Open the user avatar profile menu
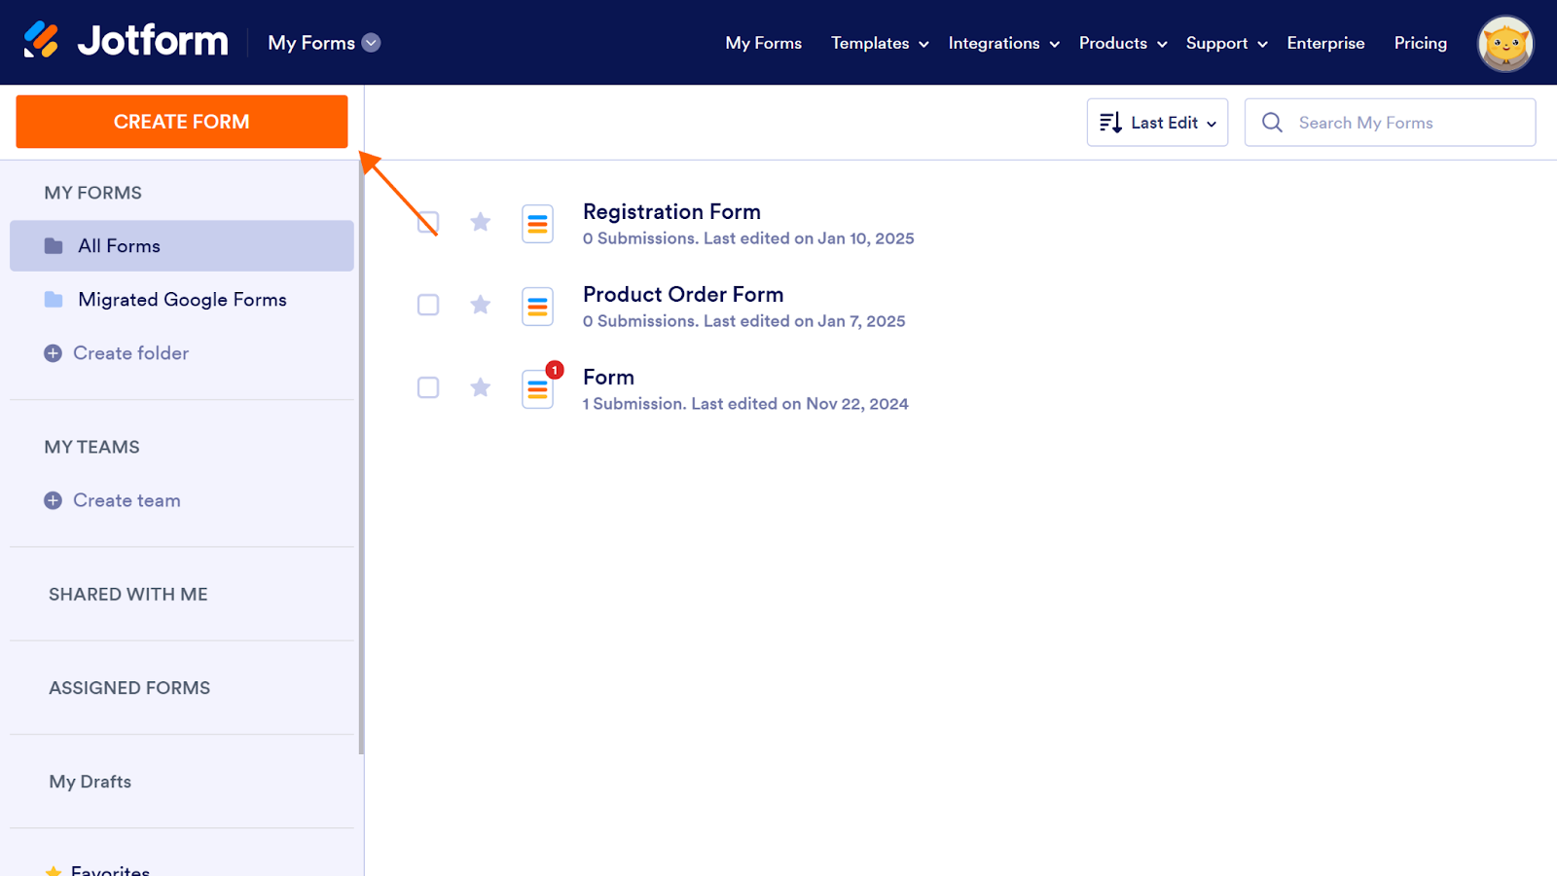This screenshot has height=876, width=1557. pyautogui.click(x=1504, y=44)
